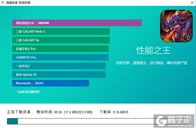The height and width of the screenshot is (128, 196).
Task: Click the installer logo in title bar
Action: point(3,3)
